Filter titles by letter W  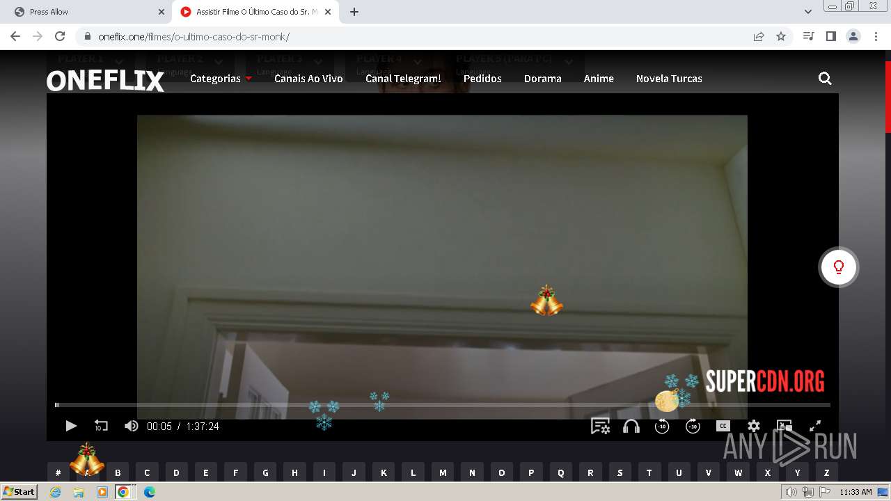739,472
